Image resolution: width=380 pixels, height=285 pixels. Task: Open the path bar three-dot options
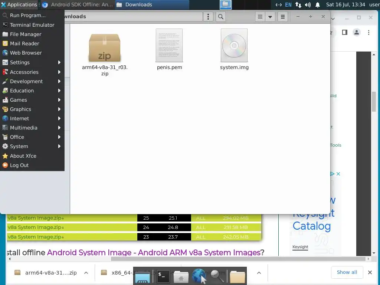click(208, 17)
